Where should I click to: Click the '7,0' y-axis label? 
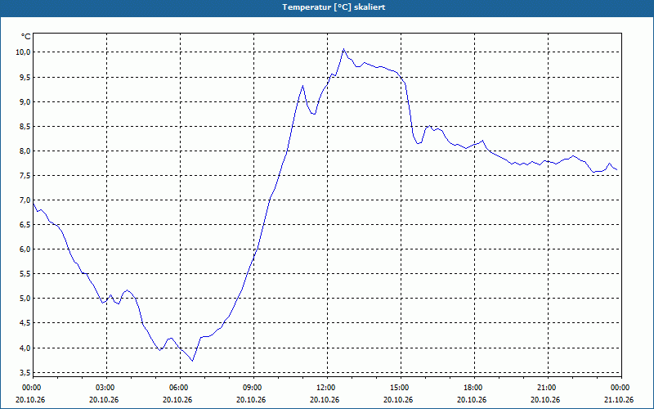pos(25,200)
